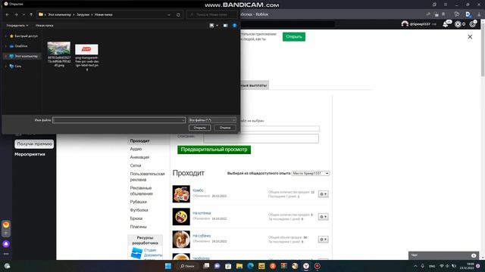485x272 pixels.
Task: Select Рекламные объявления category
Action: [x=142, y=191]
